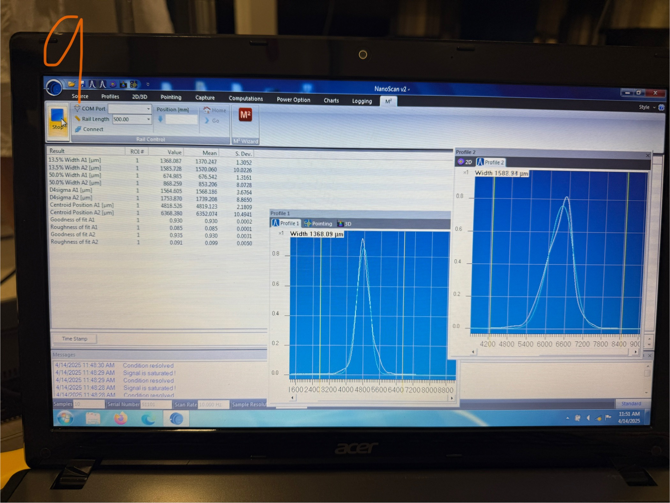Click the save disk quick-access icon

(82, 84)
